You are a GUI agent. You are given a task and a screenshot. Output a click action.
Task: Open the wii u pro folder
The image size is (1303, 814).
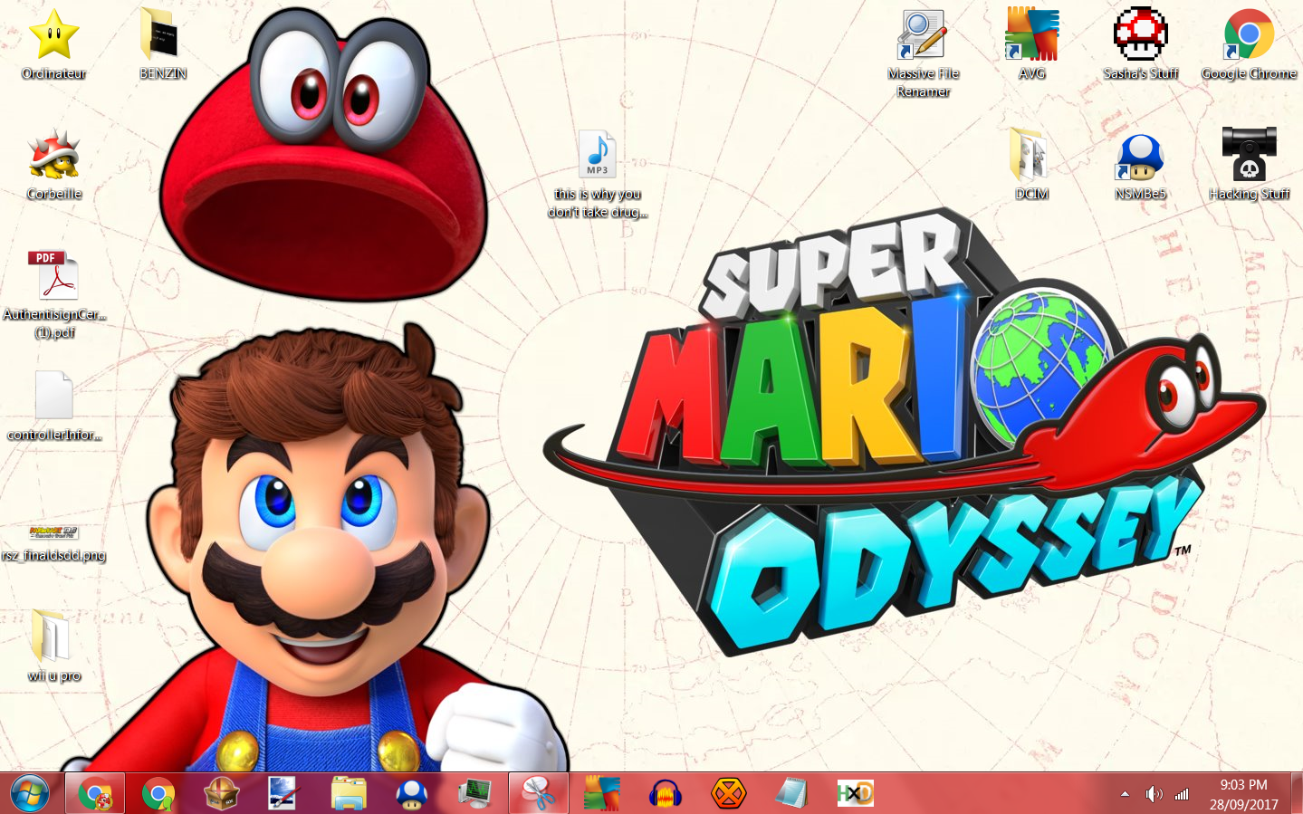tap(53, 637)
